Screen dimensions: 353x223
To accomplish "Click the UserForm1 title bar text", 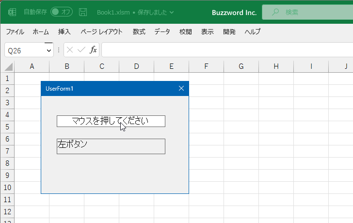I will 60,89.
